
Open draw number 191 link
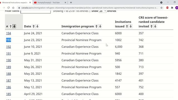[x=9, y=54]
